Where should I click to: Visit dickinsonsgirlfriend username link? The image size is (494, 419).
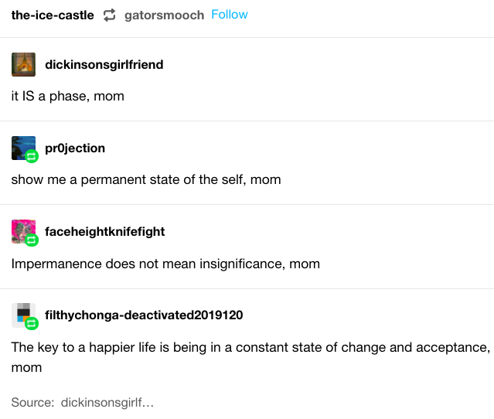coord(104,65)
